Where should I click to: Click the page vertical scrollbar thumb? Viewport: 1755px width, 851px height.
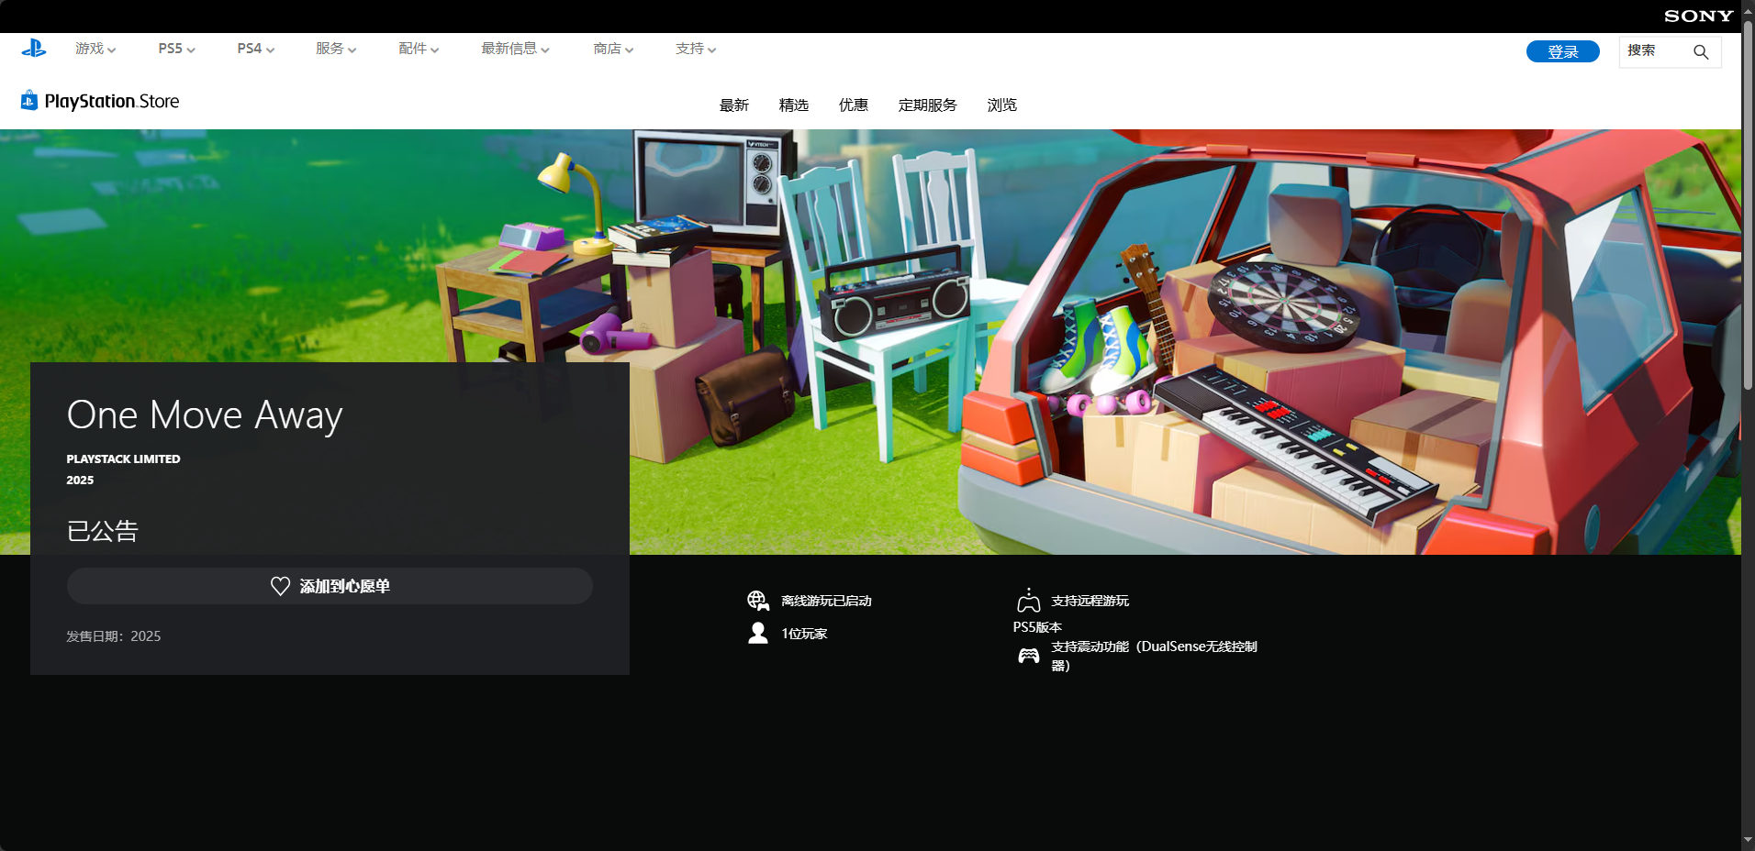coord(1749,206)
